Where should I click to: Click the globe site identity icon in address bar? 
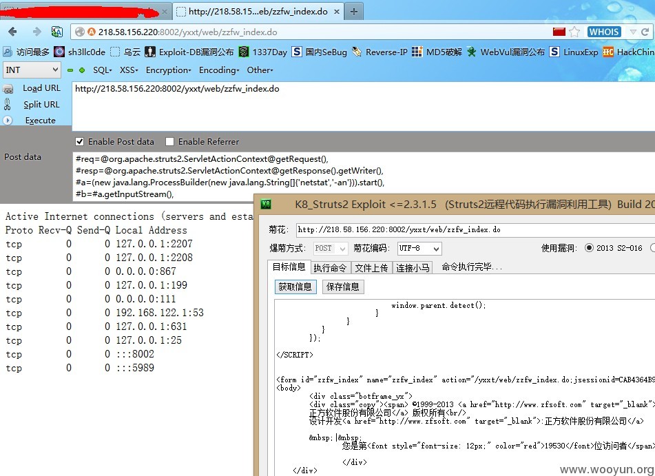tap(80, 32)
